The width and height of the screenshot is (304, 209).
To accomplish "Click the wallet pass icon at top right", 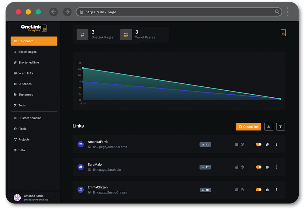I will [x=283, y=33].
